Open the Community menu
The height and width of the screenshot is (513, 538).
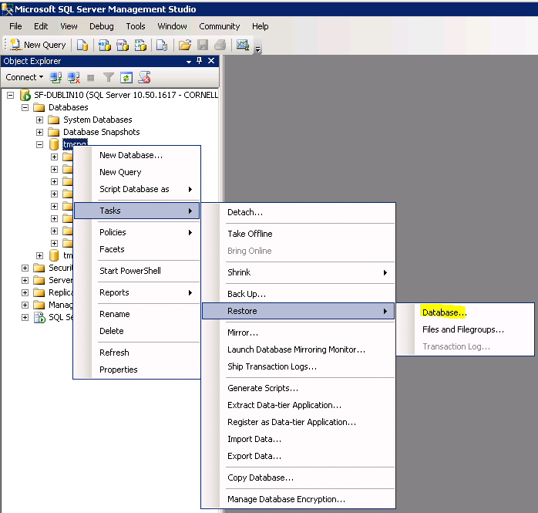[x=219, y=26]
